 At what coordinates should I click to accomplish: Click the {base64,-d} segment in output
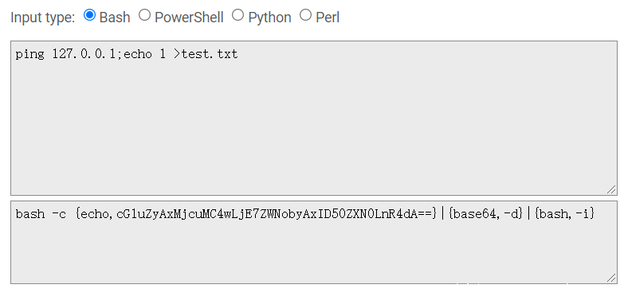pos(485,214)
